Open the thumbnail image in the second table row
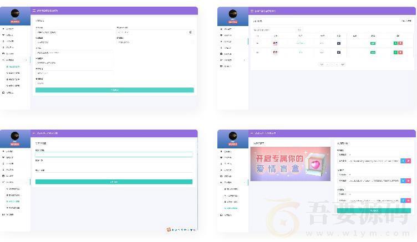 pos(275,52)
